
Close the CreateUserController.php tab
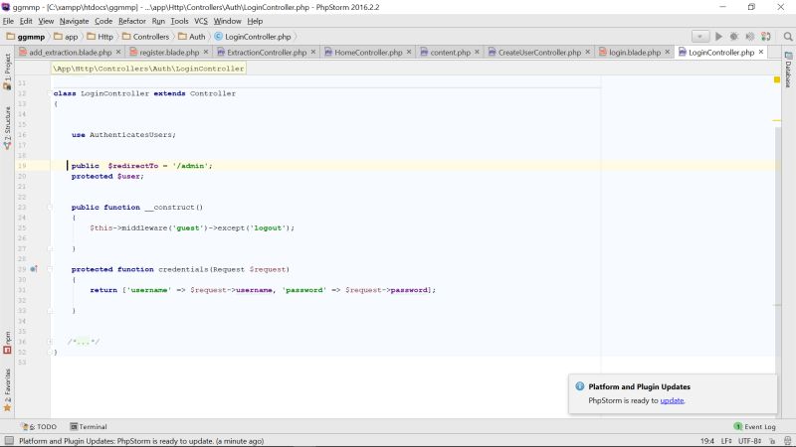tap(587, 52)
